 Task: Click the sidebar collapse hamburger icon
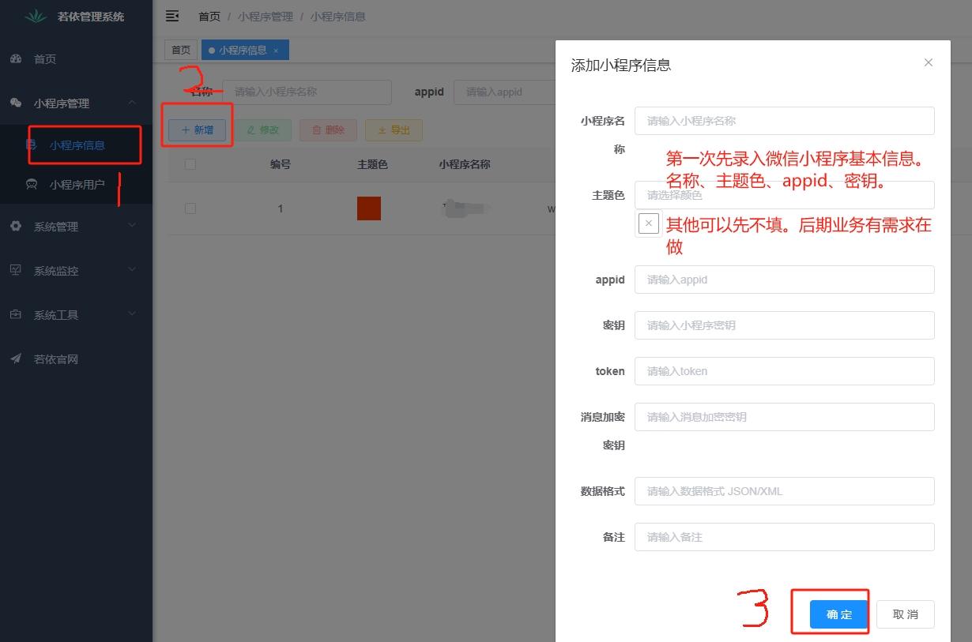click(x=171, y=16)
